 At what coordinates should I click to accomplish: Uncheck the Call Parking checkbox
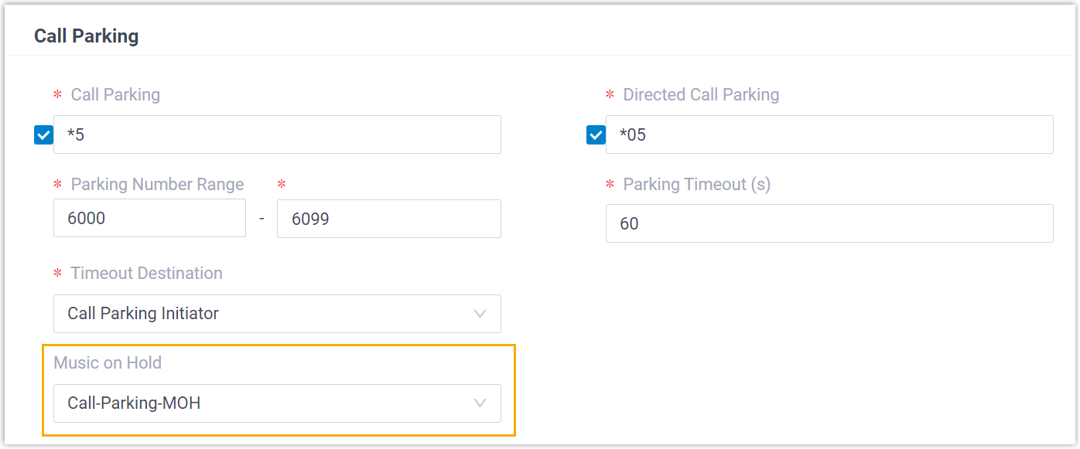pos(43,135)
